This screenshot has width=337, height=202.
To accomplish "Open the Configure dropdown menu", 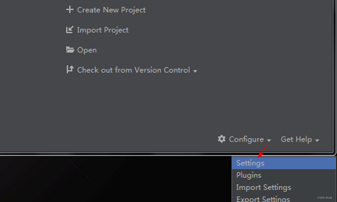I will tap(269, 140).
